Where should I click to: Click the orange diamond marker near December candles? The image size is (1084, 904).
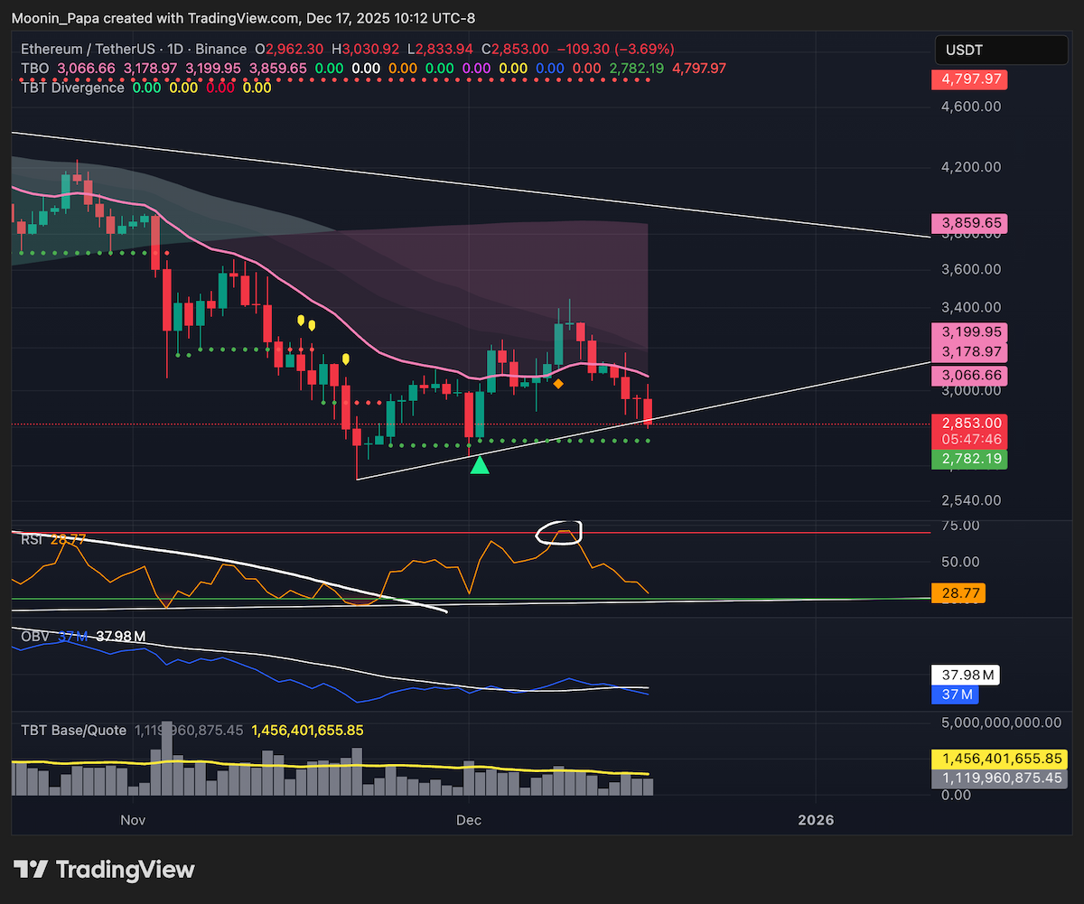pos(558,384)
